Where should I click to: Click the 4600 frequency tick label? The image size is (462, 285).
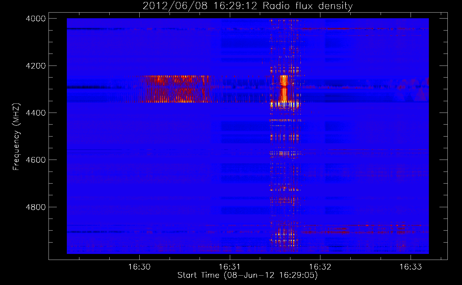pyautogui.click(x=36, y=160)
